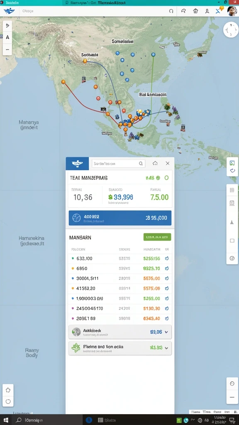The height and width of the screenshot is (425, 239).
Task: Click the panel search input field
Action: pos(119,164)
